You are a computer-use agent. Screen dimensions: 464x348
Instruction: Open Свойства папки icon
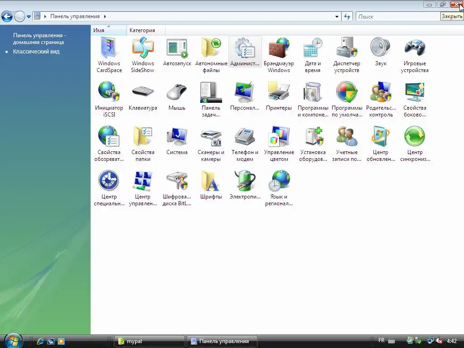(143, 144)
